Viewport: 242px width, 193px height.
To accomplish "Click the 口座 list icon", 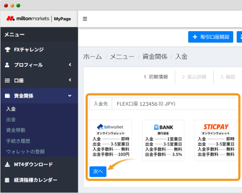I will [7, 81].
